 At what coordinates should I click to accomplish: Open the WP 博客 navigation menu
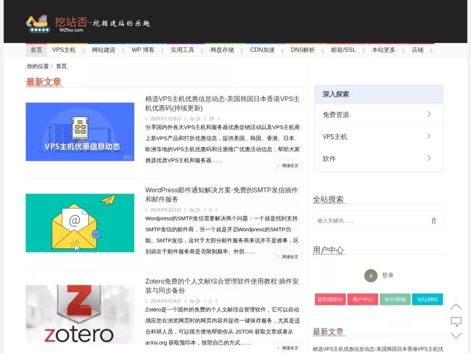pyautogui.click(x=143, y=50)
